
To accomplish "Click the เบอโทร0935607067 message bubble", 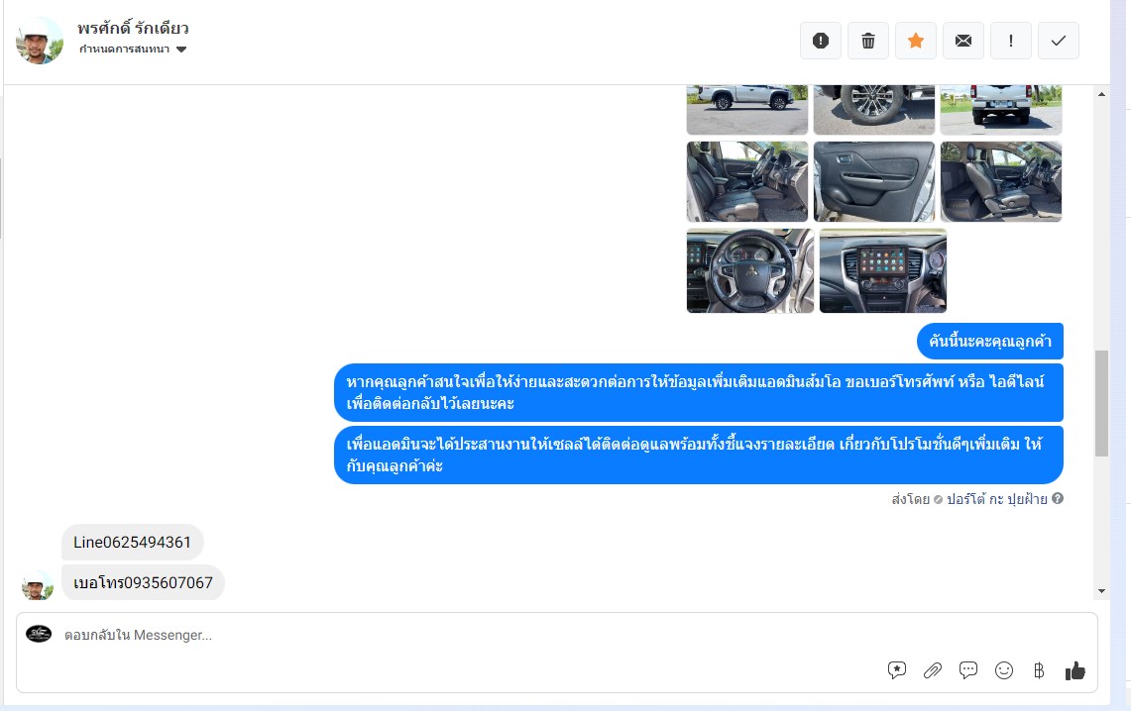I will [143, 583].
